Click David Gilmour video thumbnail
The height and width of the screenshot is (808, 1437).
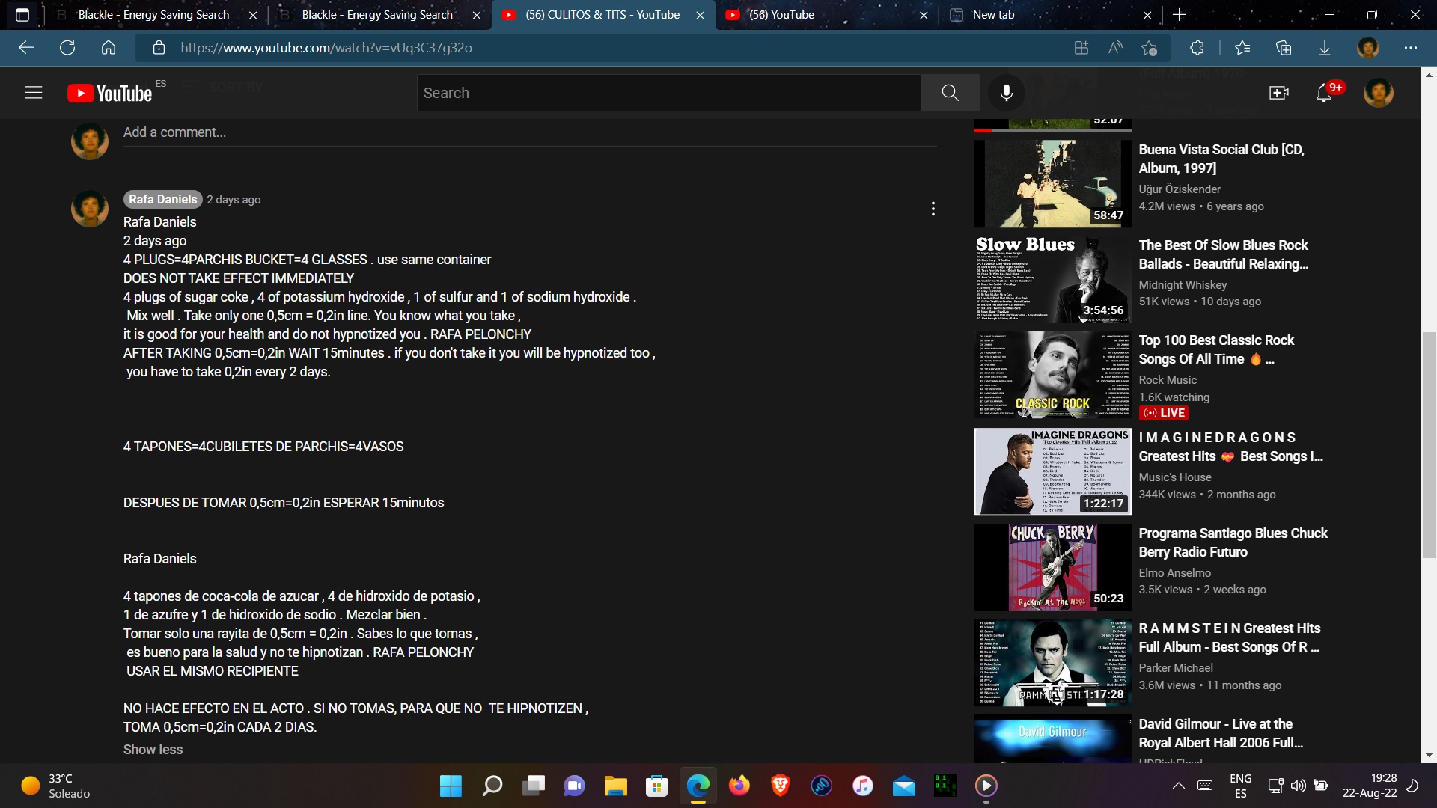1052,738
